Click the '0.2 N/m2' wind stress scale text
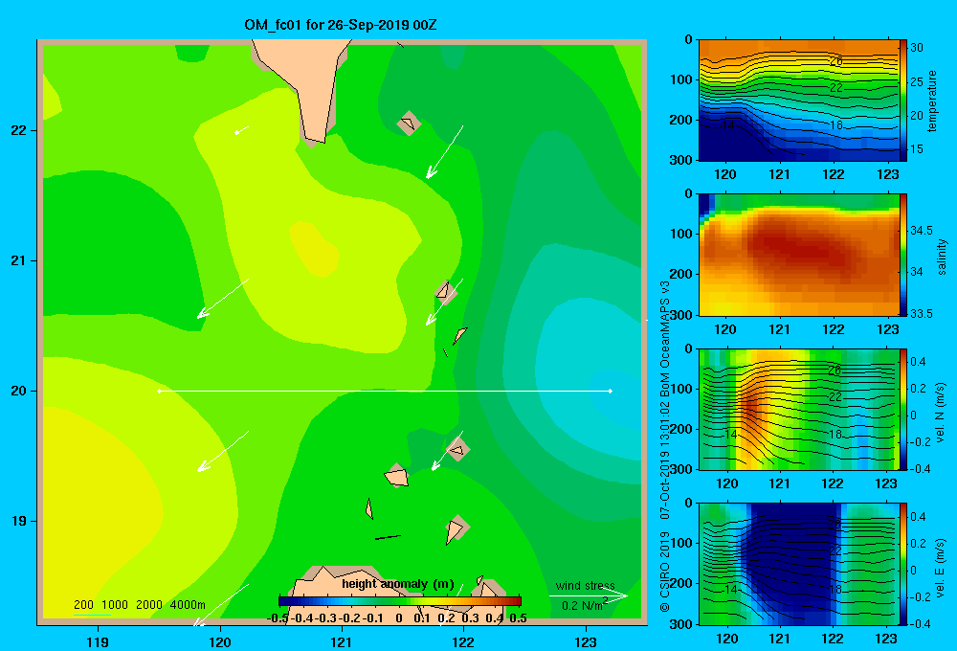Viewport: 957px width, 651px height. pos(585,605)
